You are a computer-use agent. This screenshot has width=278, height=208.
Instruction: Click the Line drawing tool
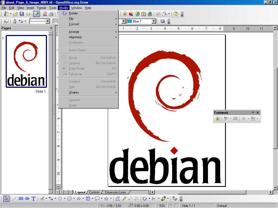point(15,199)
